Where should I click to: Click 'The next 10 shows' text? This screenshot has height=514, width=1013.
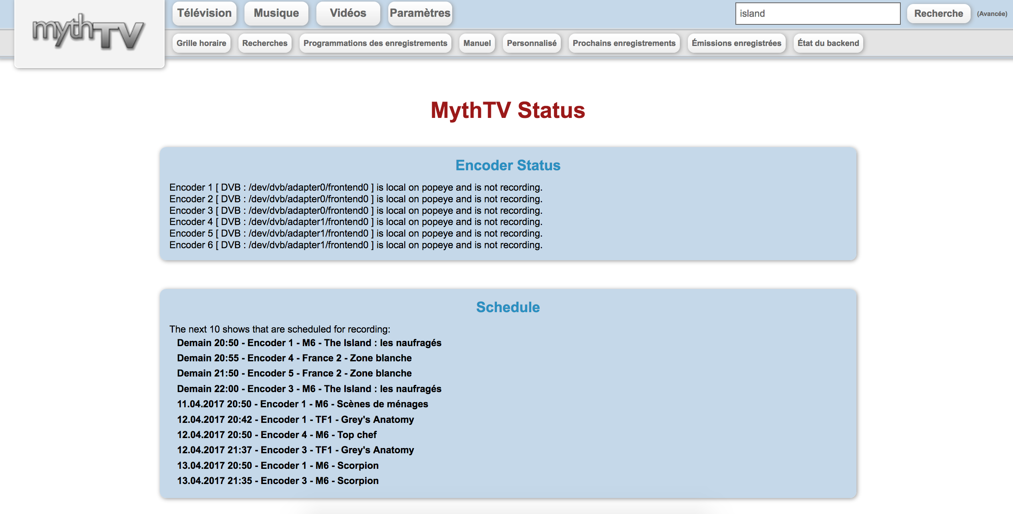[x=280, y=329]
